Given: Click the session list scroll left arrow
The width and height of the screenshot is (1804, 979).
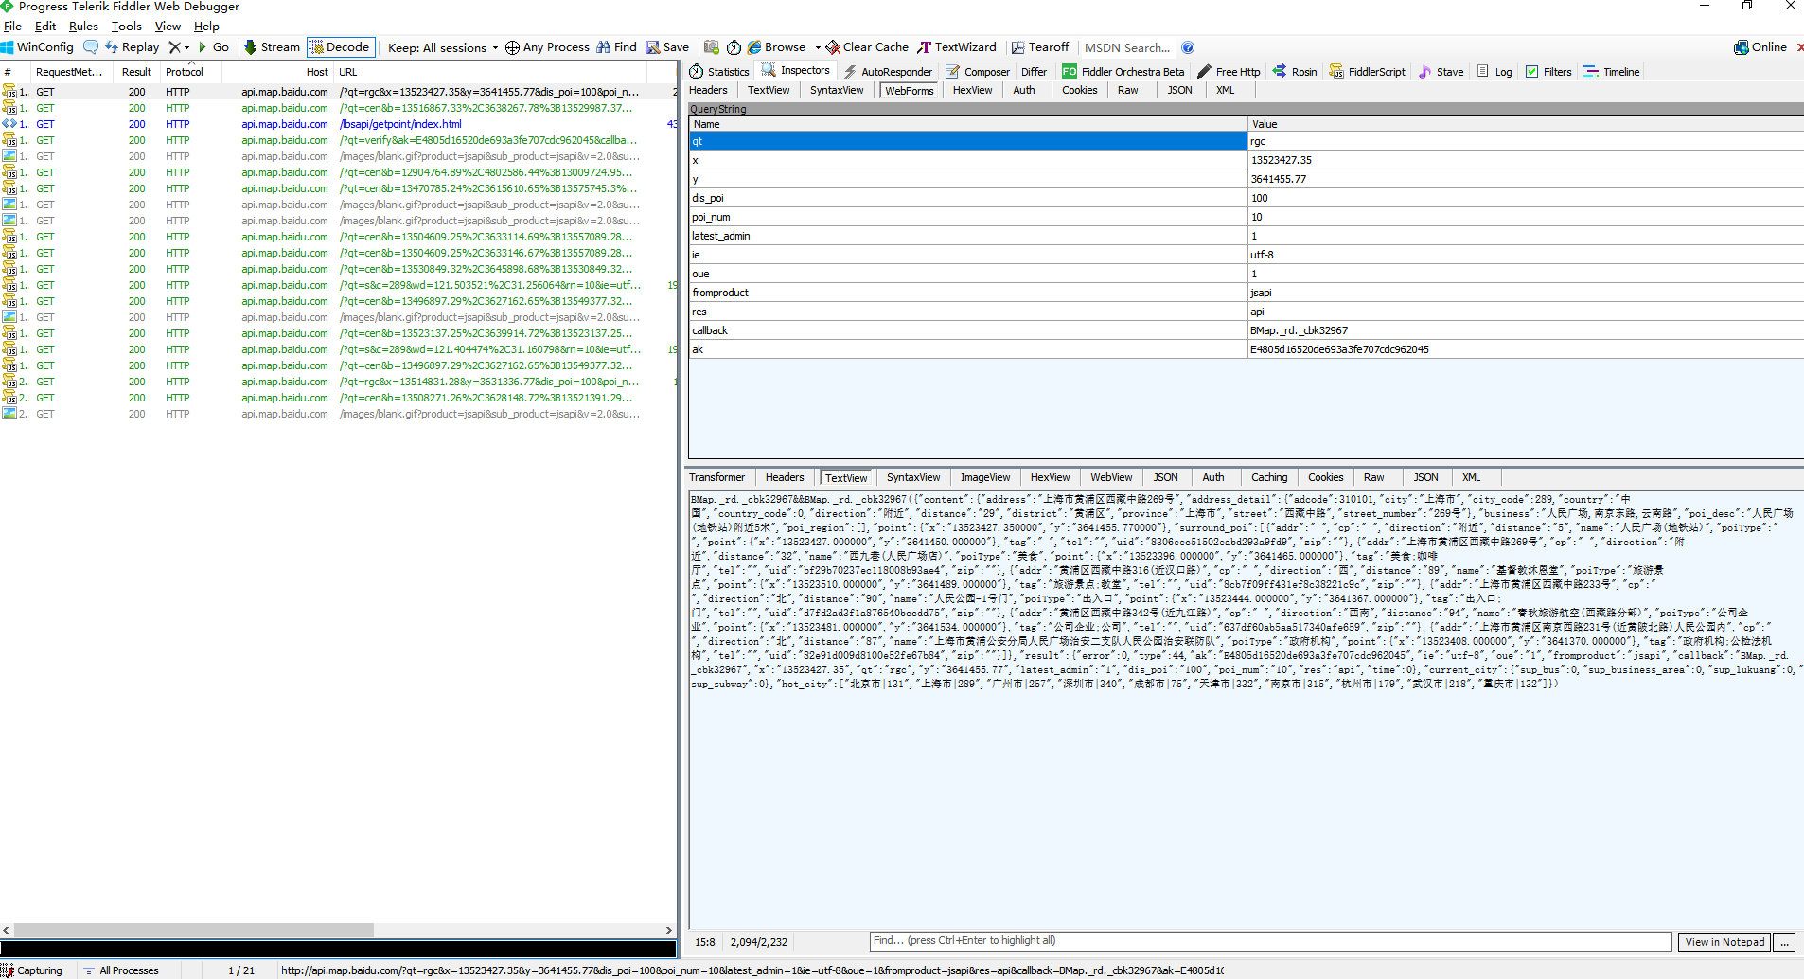Looking at the screenshot, I should 7,931.
